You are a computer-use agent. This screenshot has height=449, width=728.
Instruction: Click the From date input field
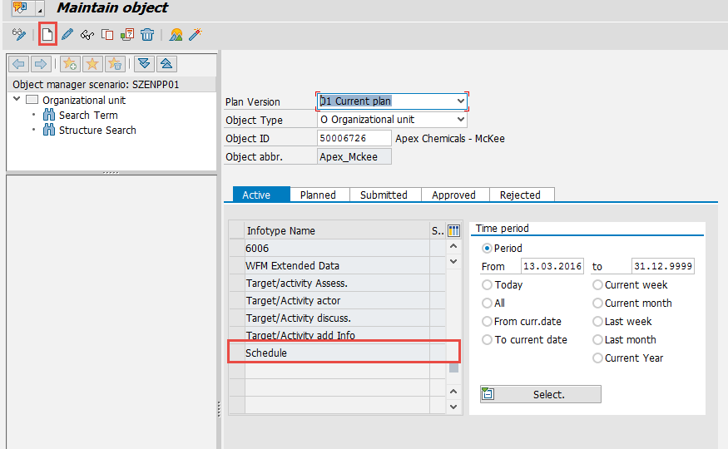click(552, 267)
